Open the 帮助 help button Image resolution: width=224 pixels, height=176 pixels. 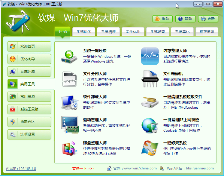[185, 19]
